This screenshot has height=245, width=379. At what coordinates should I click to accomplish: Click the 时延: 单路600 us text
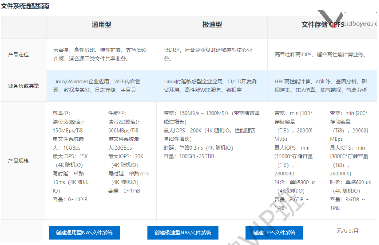[350, 182]
